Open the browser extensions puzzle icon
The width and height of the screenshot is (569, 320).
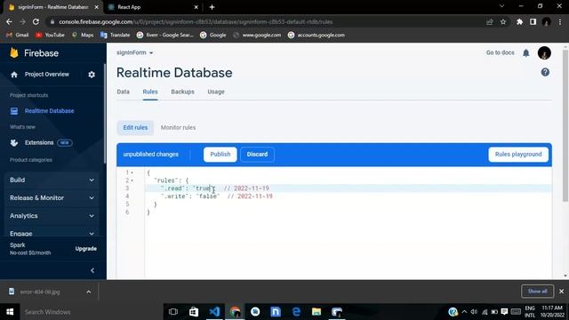[519, 21]
